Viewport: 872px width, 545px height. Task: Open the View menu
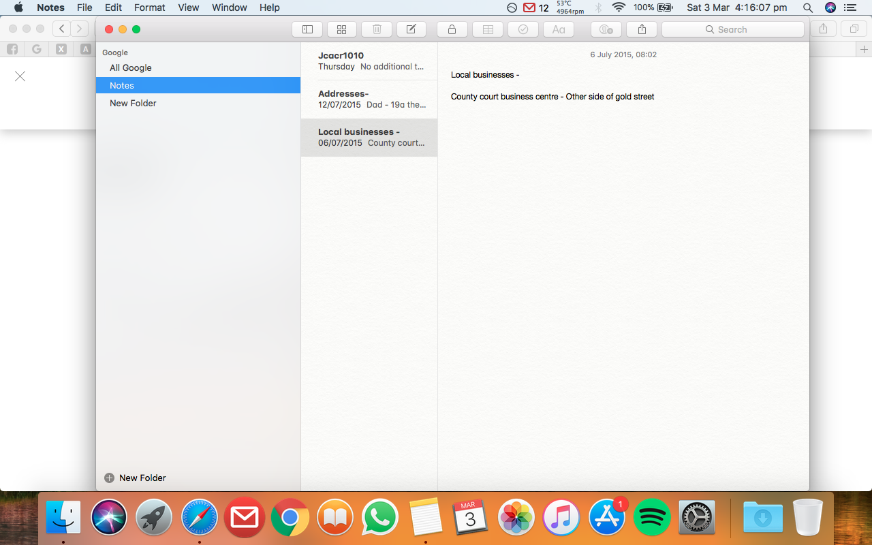(189, 7)
